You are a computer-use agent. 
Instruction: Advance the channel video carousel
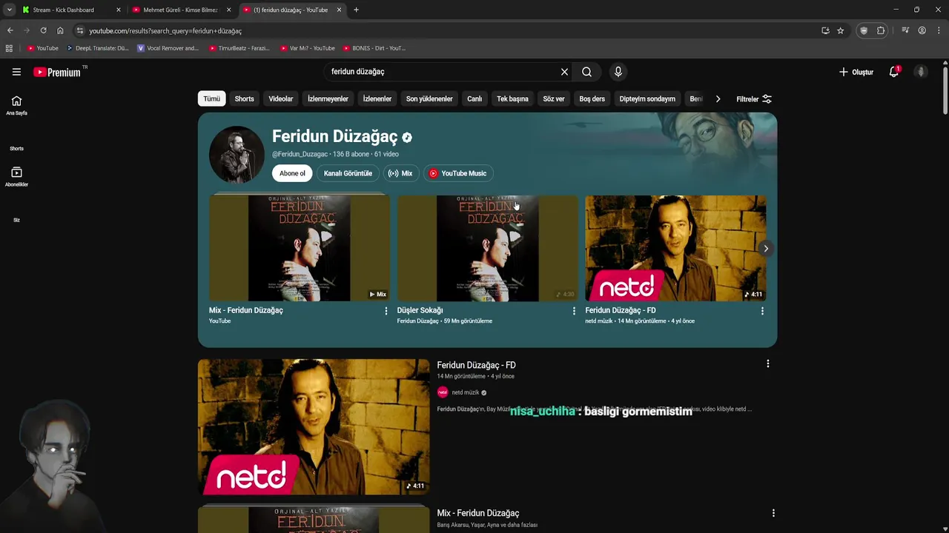[x=766, y=248]
